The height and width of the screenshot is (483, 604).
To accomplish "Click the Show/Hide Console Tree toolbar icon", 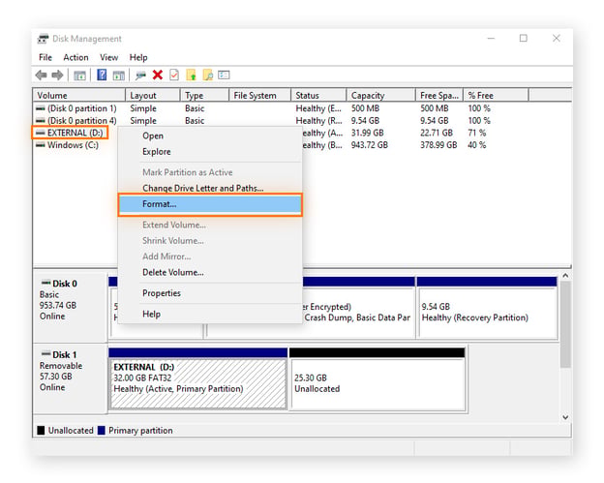I will pyautogui.click(x=79, y=75).
